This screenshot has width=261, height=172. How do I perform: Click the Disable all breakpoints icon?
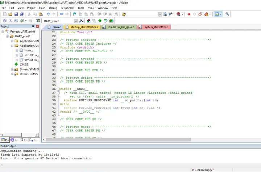[x=200, y=14]
